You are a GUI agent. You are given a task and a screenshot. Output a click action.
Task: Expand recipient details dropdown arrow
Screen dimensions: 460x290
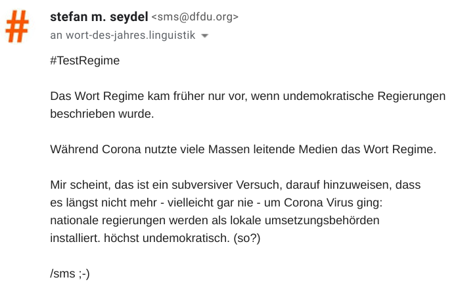pyautogui.click(x=204, y=36)
